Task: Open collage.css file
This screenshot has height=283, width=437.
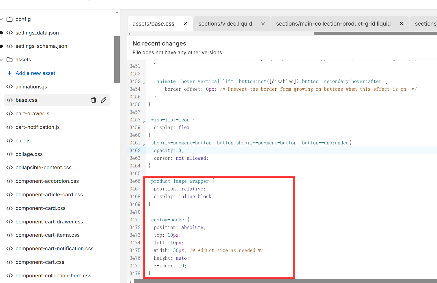Action: pyautogui.click(x=29, y=154)
